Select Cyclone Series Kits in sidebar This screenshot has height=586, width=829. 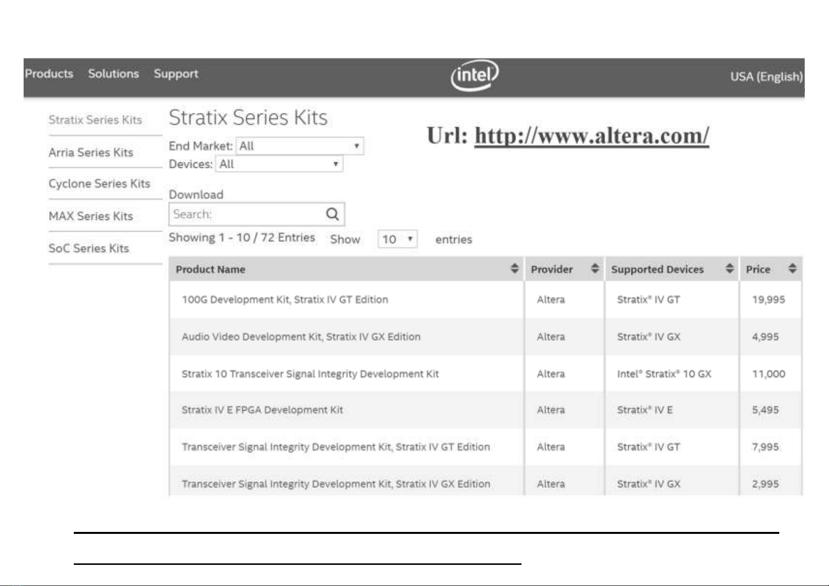pos(99,184)
